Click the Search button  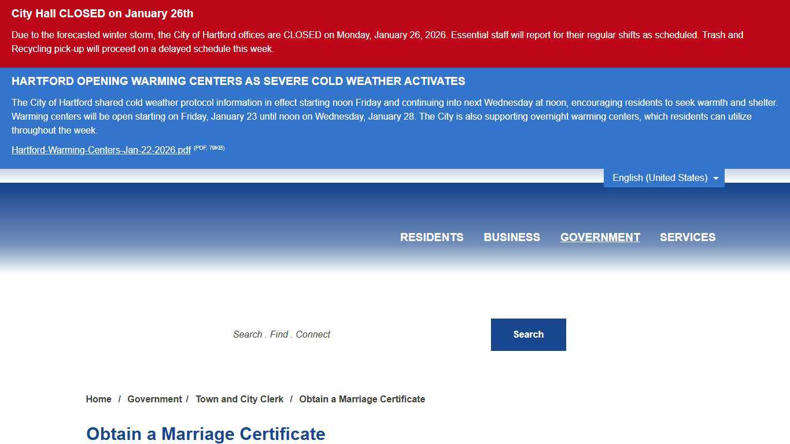point(528,334)
